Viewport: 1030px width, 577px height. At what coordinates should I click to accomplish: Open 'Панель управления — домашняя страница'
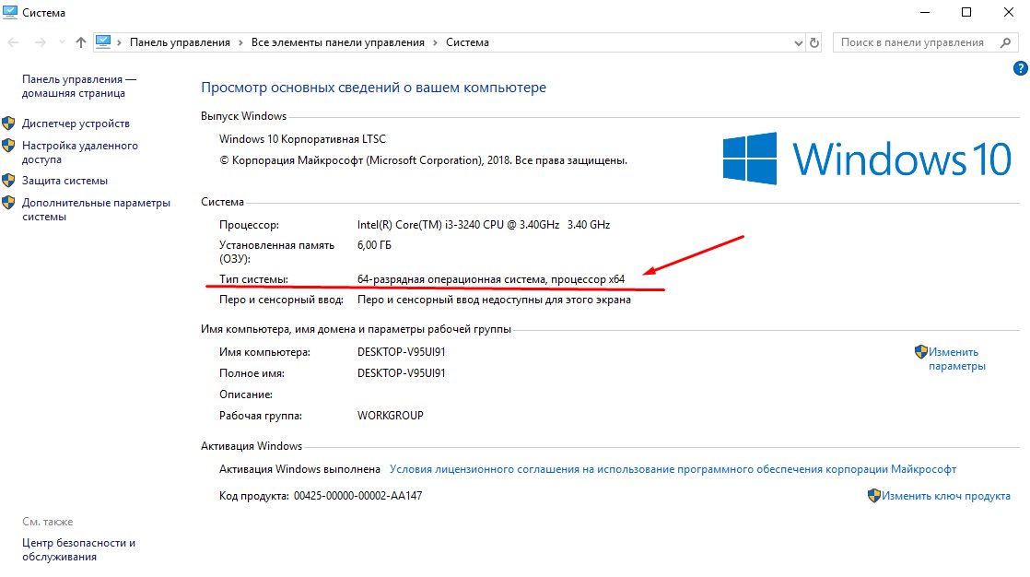coord(79,86)
